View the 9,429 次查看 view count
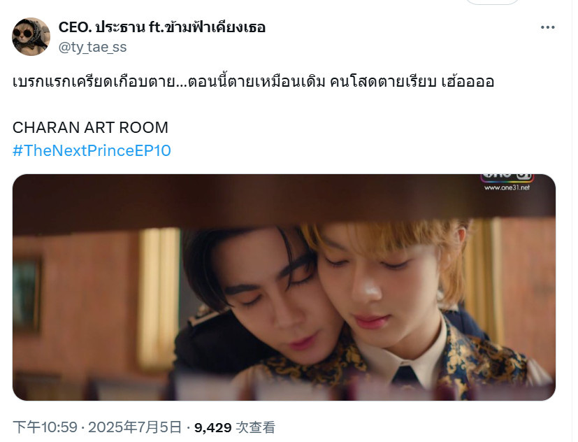Image resolution: width=578 pixels, height=442 pixels. tap(234, 427)
